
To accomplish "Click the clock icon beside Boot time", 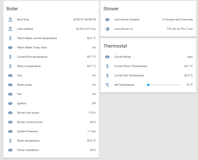I will point(10,19).
